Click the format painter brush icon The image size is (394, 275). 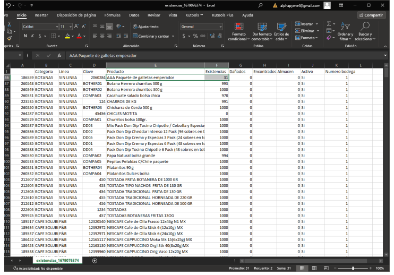tap(10, 38)
